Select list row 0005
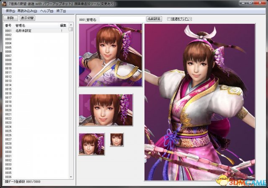 pyautogui.click(x=36, y=48)
